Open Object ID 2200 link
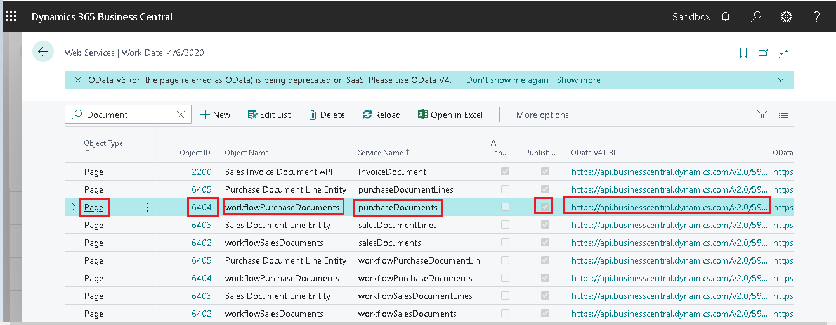836x325 pixels. point(202,172)
